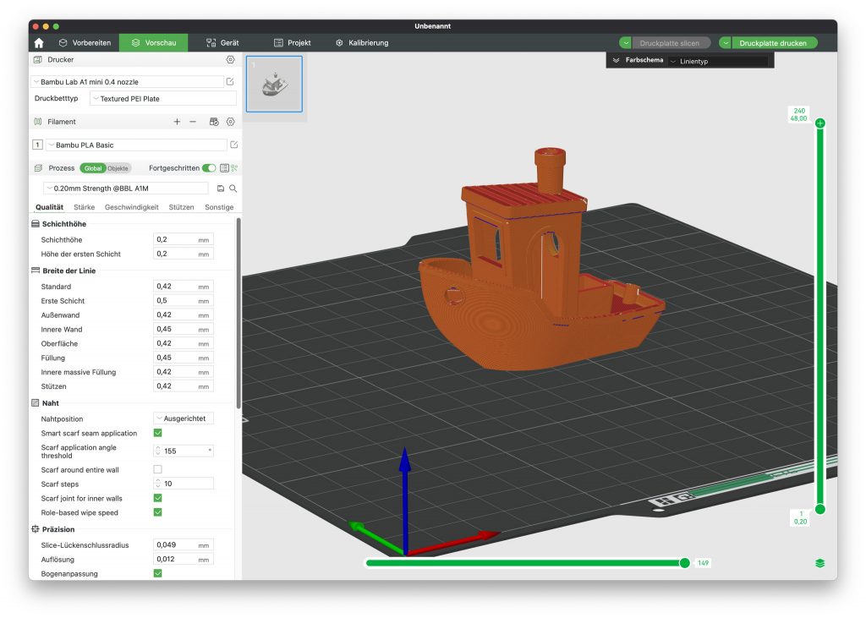
Task: Click the layers icon at bottom right
Action: (819, 563)
